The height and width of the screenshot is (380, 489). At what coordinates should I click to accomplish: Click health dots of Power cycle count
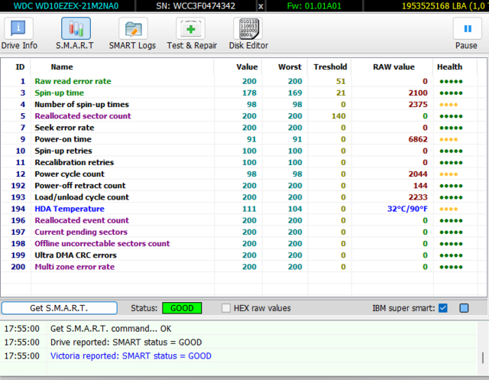click(x=449, y=174)
